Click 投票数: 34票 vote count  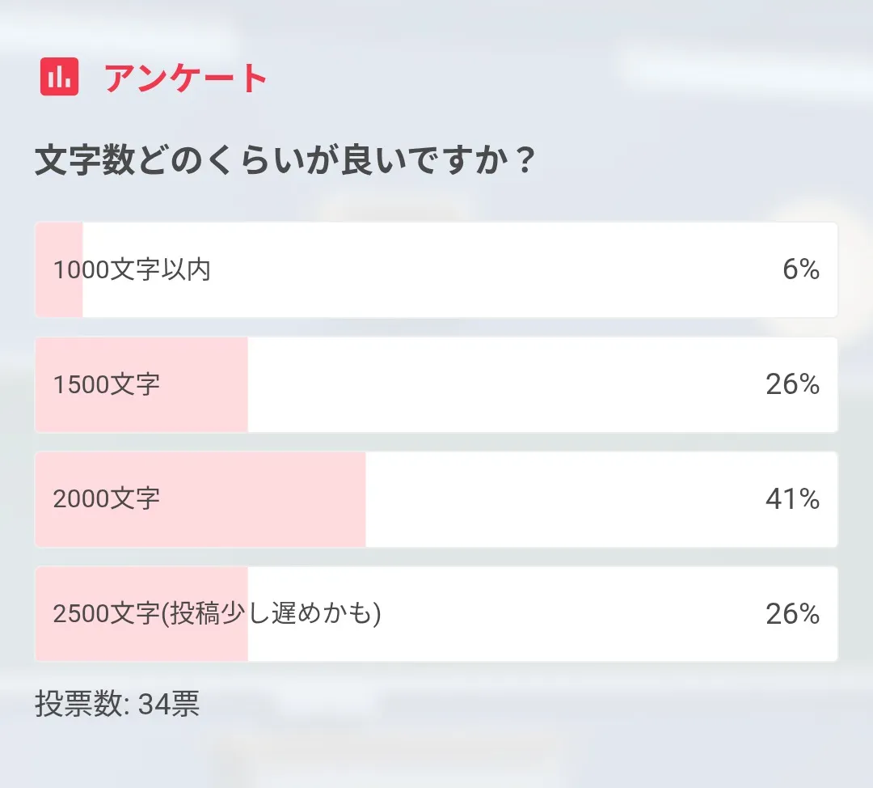[117, 704]
